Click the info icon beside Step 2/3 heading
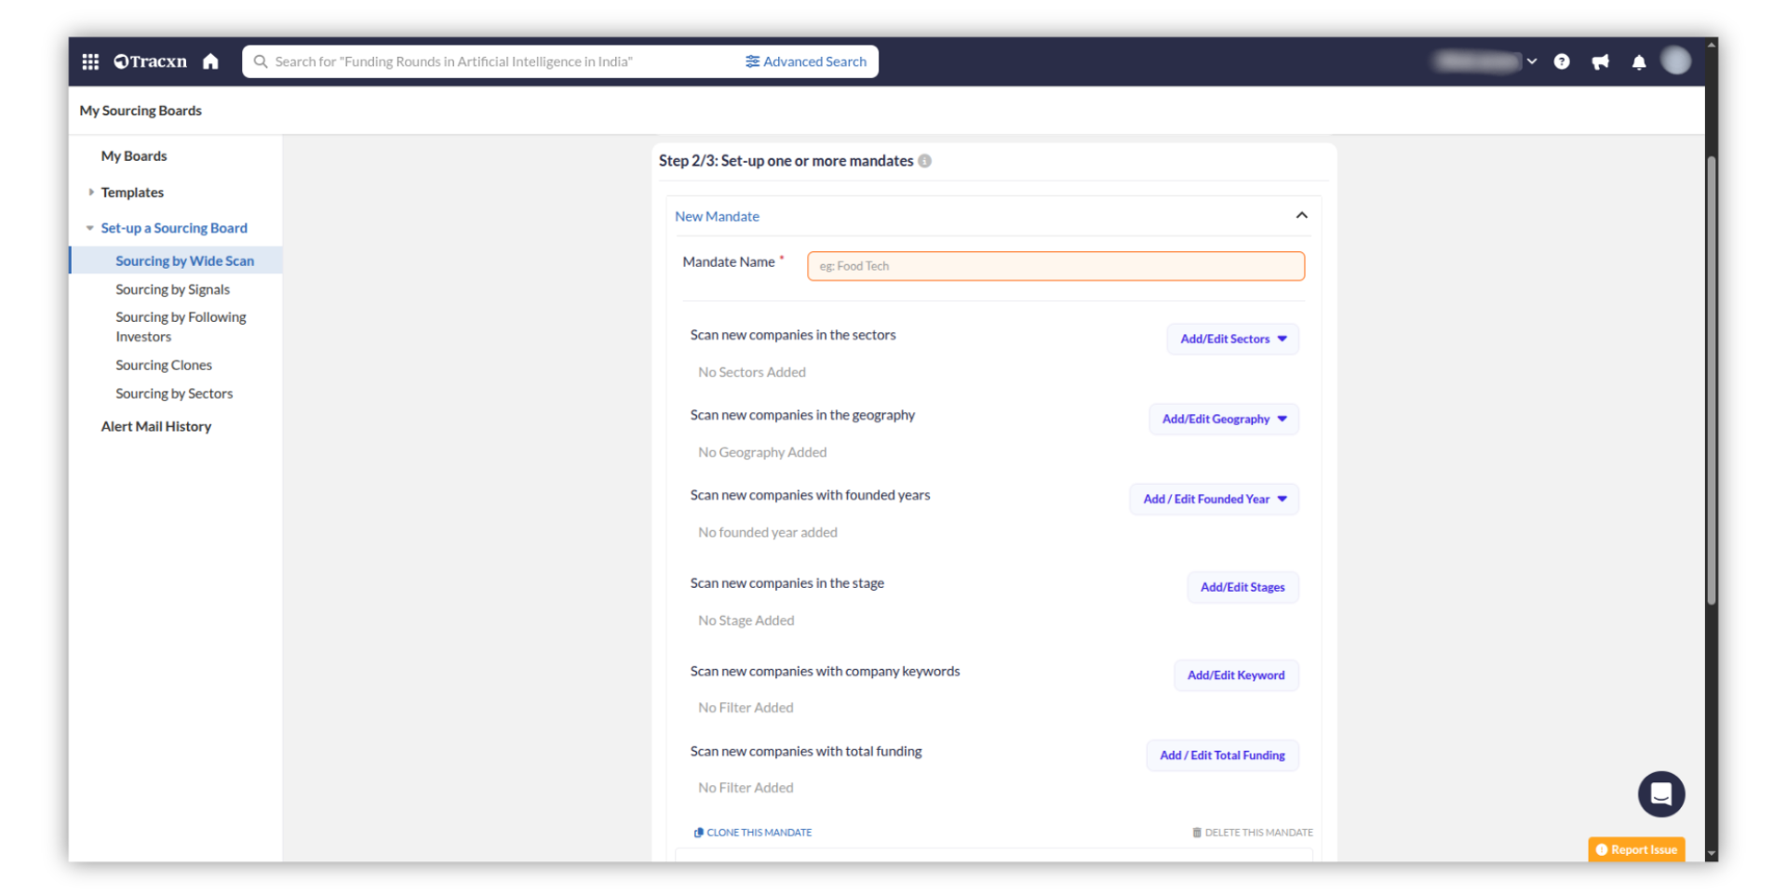 pos(924,161)
